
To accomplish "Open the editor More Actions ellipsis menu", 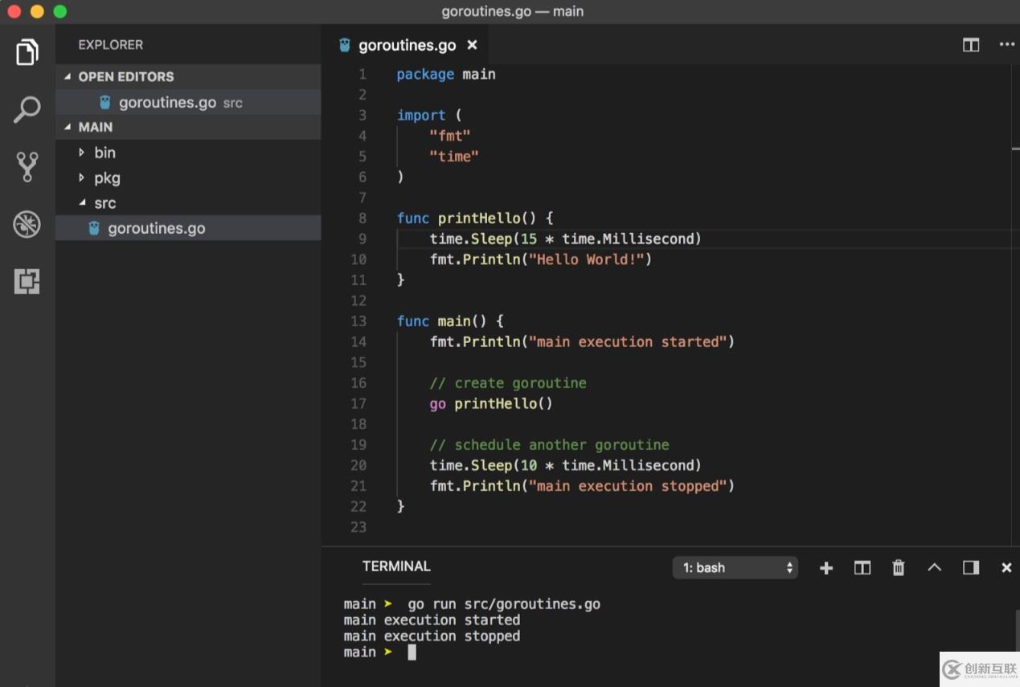I will pos(1006,45).
